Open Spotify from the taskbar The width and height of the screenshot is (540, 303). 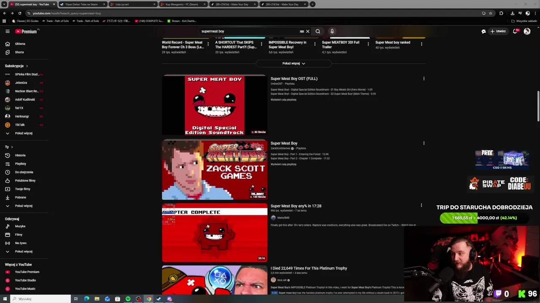click(x=128, y=299)
